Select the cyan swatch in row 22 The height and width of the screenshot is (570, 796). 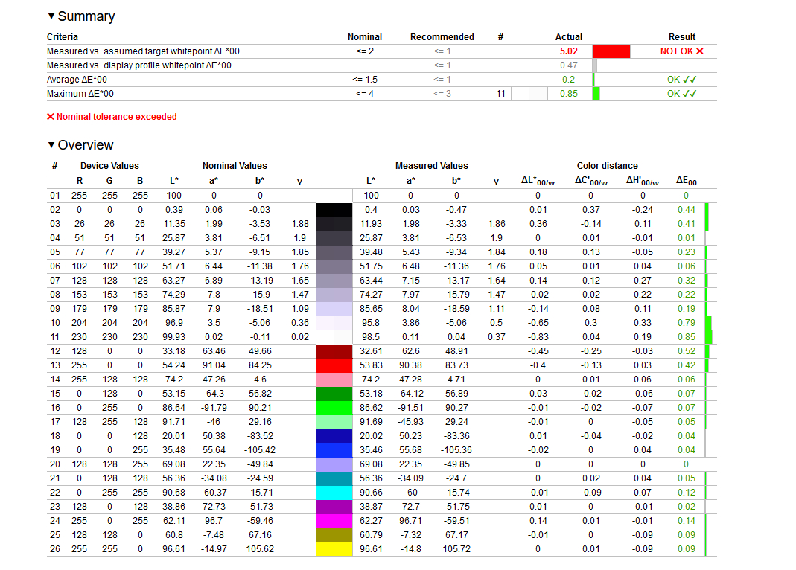click(334, 493)
